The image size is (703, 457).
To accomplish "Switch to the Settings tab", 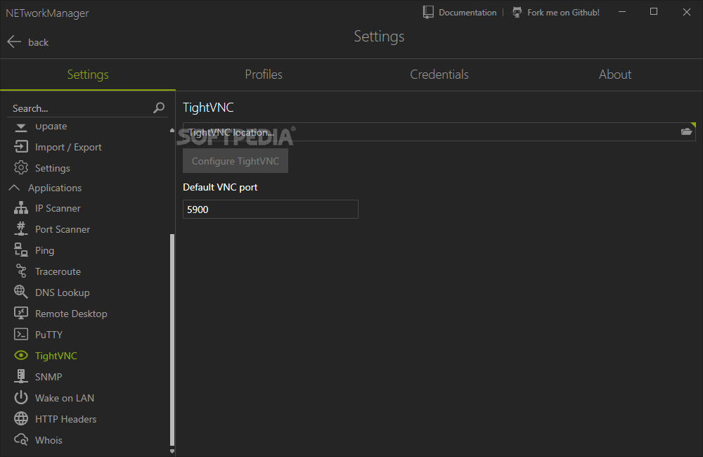I will [x=88, y=75].
